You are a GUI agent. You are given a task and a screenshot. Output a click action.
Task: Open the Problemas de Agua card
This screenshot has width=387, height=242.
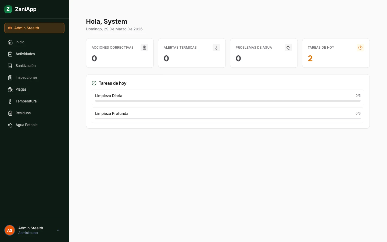pos(264,53)
